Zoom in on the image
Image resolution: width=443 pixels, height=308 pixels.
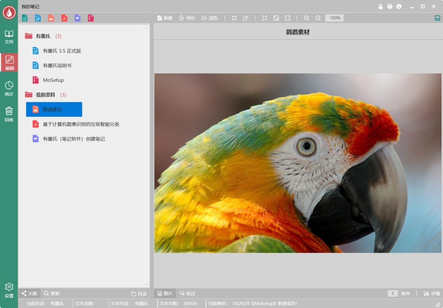pyautogui.click(x=306, y=18)
